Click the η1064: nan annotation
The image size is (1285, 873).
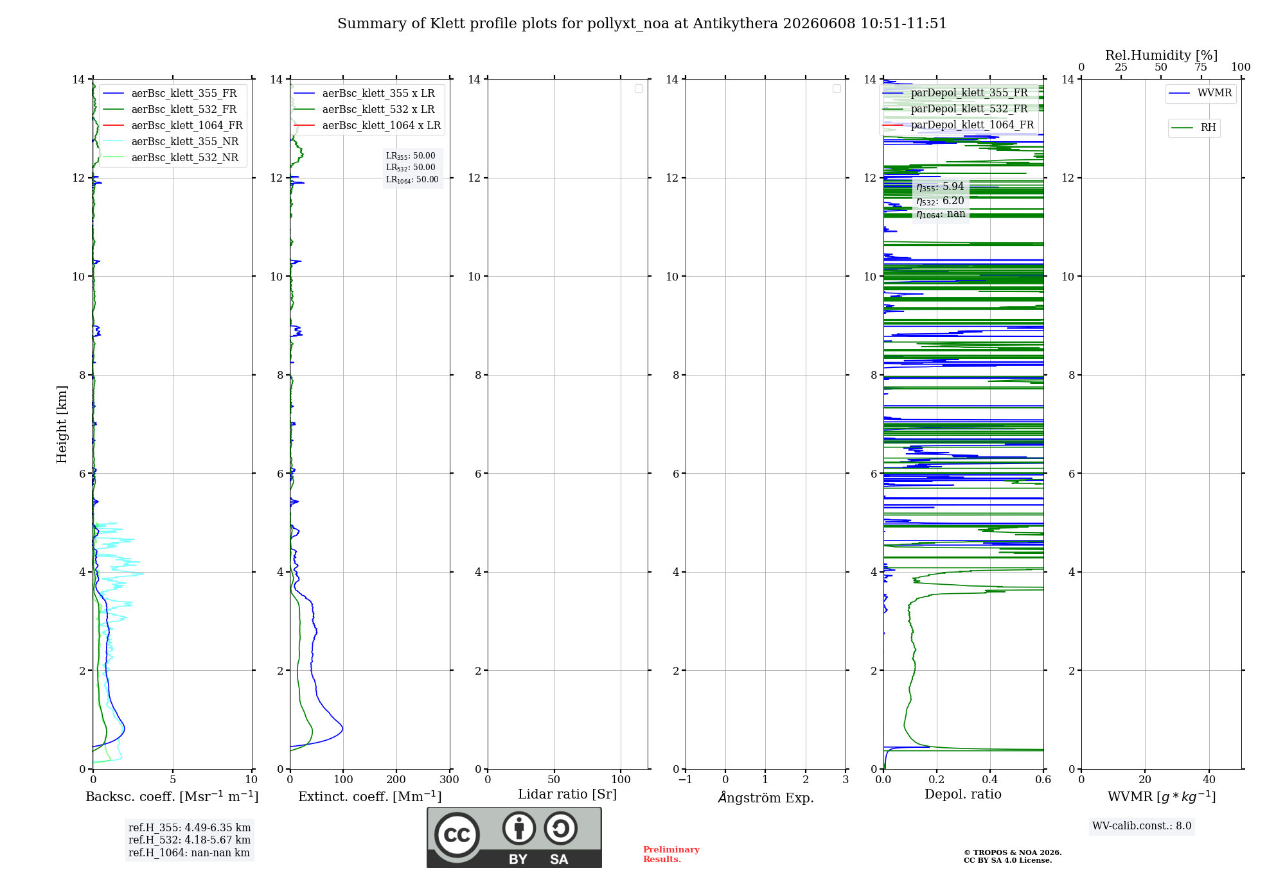(x=941, y=214)
